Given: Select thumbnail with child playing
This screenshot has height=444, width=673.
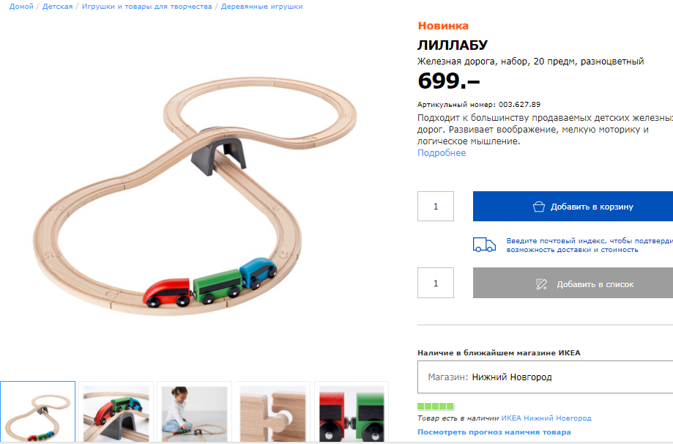Looking at the screenshot, I should point(195,412).
